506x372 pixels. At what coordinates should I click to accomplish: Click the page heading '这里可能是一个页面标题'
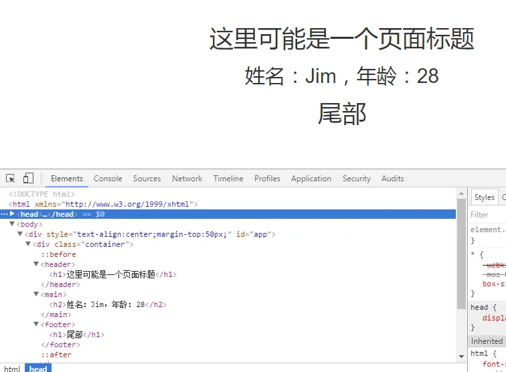coord(342,39)
